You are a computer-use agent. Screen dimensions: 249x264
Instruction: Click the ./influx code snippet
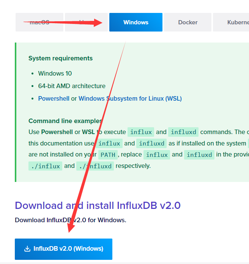[45, 166]
